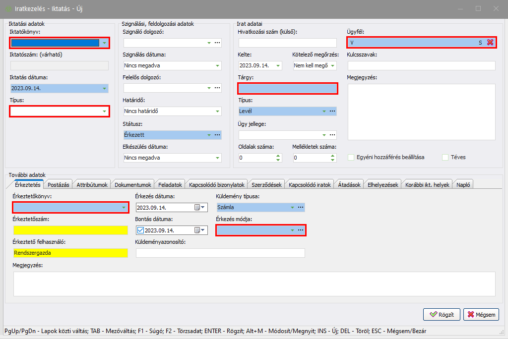The image size is (508, 339).
Task: Expand the Érkeztetőkönyv dropdown list
Action: [x=124, y=208]
